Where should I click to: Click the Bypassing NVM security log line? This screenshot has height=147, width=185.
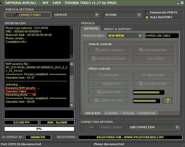click(x=22, y=88)
